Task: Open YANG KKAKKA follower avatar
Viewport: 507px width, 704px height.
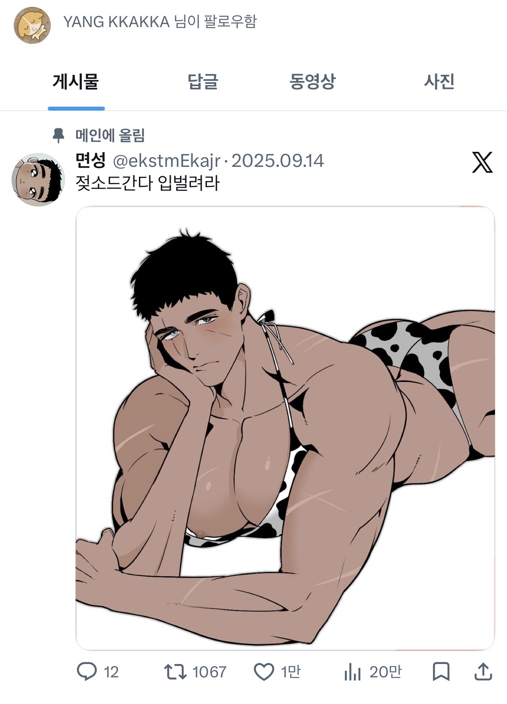Action: (32, 25)
